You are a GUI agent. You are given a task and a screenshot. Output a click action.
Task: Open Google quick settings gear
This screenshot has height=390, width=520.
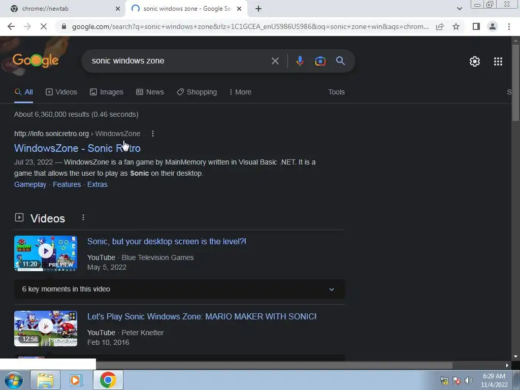pyautogui.click(x=475, y=61)
